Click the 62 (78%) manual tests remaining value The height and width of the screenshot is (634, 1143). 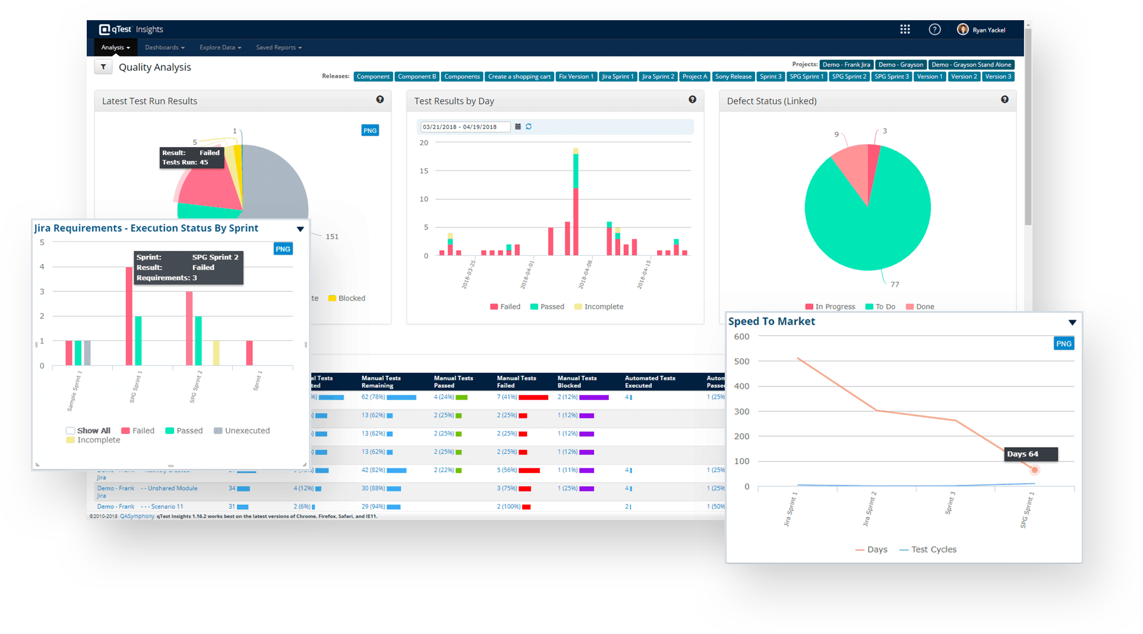click(x=373, y=397)
